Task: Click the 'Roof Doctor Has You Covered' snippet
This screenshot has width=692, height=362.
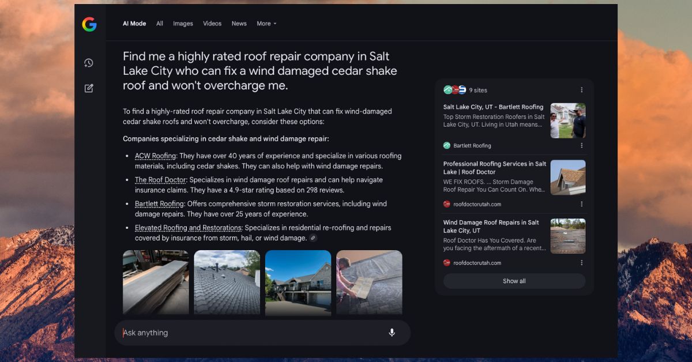Action: tap(494, 244)
